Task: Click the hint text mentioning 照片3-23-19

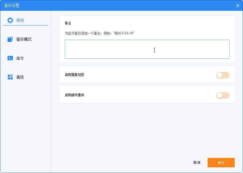Action: [99, 33]
